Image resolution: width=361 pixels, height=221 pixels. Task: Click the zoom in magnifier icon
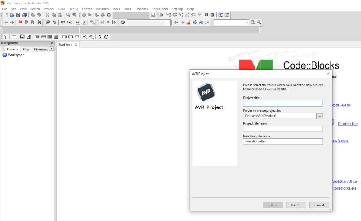click(85, 37)
